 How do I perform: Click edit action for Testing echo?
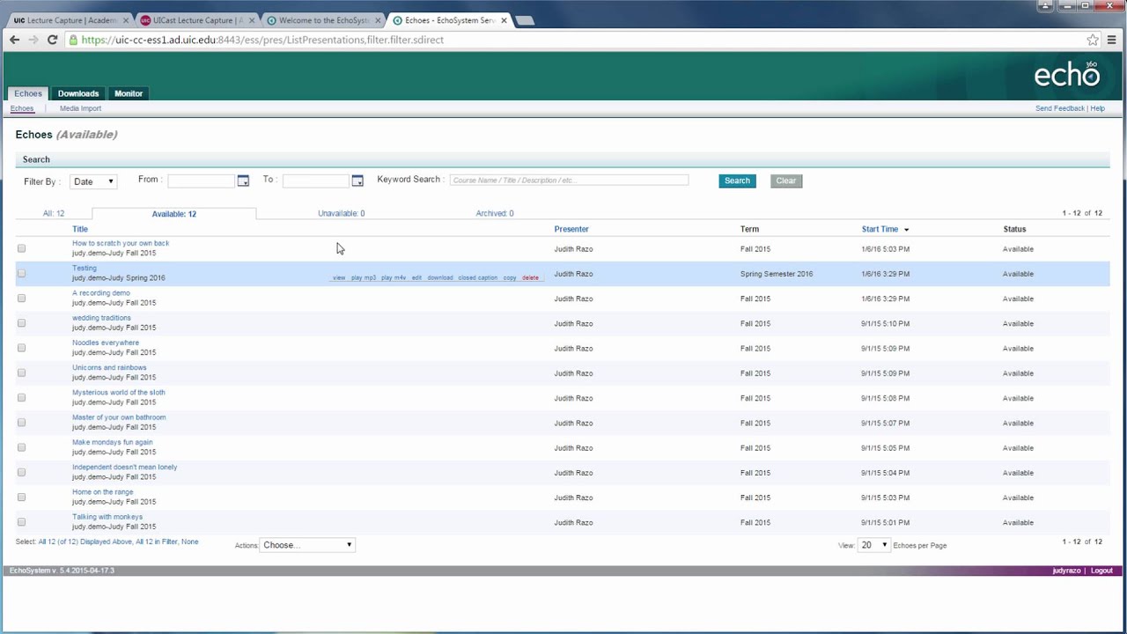[x=416, y=278]
